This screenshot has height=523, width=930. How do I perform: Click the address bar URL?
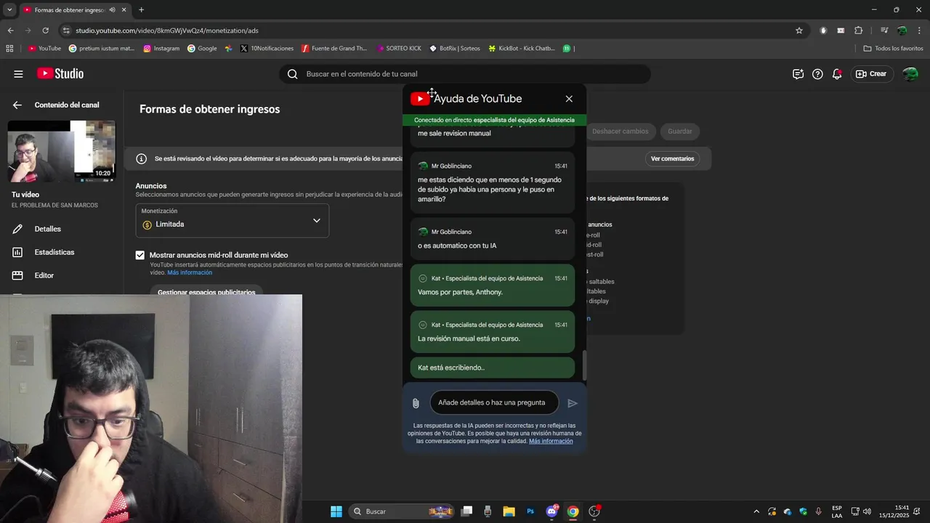pyautogui.click(x=167, y=31)
